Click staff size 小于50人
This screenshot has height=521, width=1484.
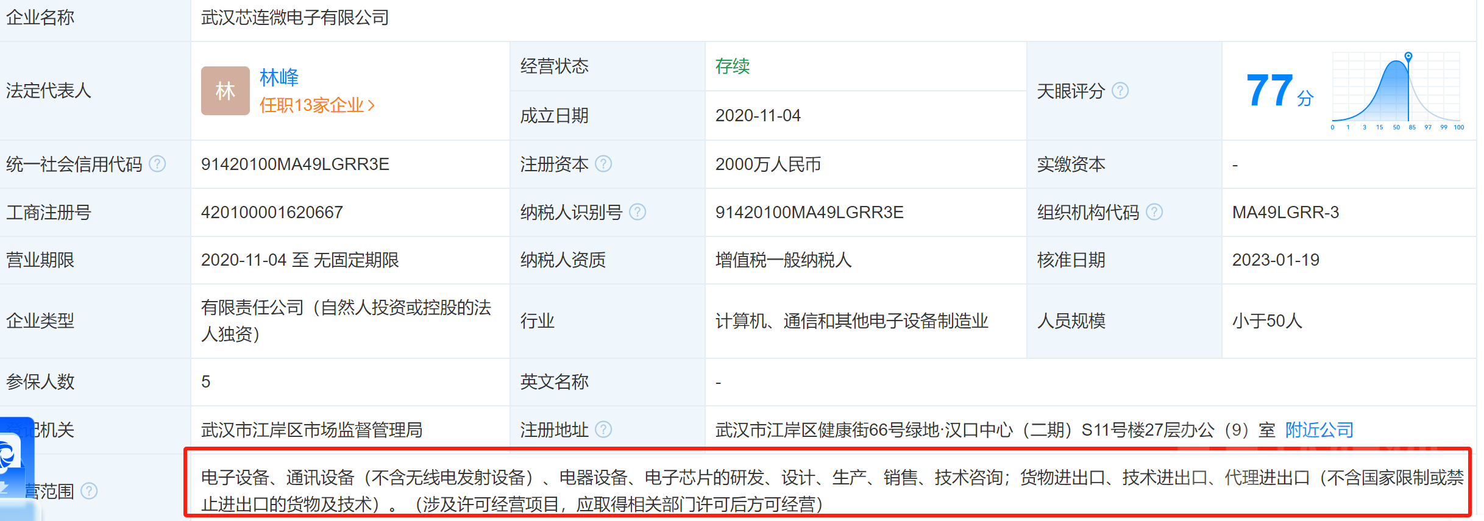(x=1267, y=321)
